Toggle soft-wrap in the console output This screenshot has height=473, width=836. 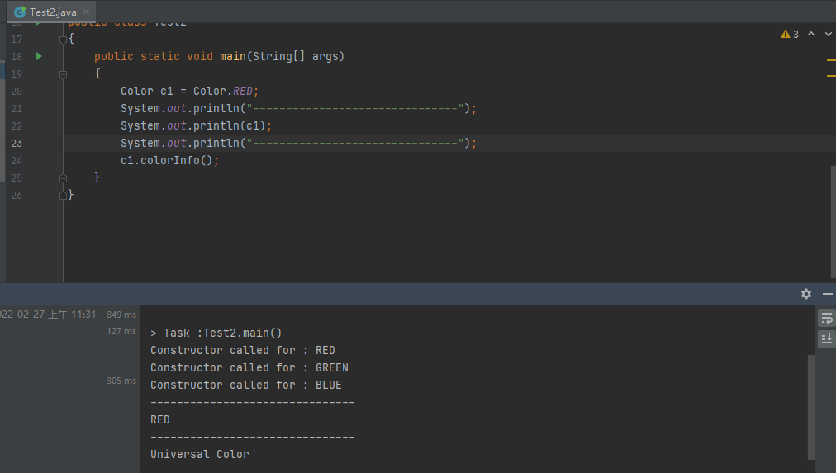826,319
